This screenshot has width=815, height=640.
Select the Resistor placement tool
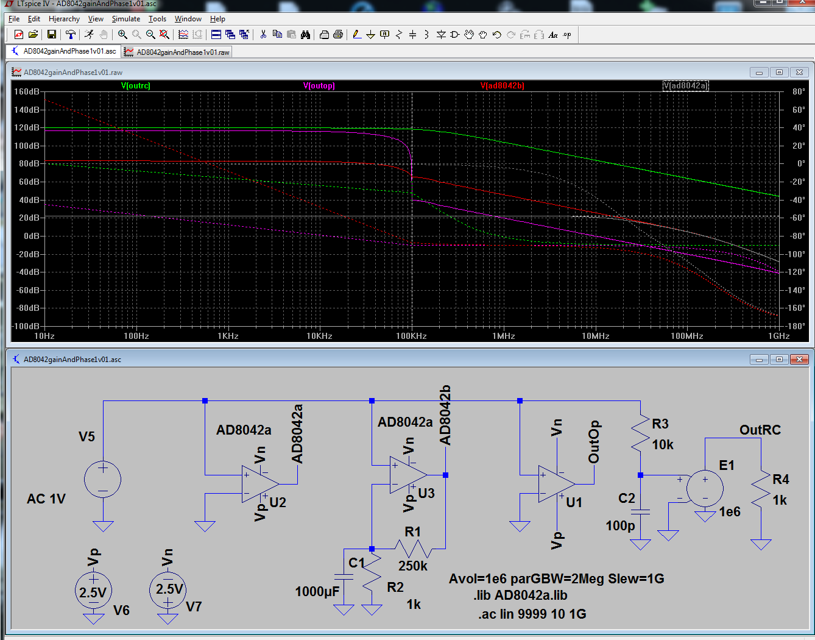[398, 35]
